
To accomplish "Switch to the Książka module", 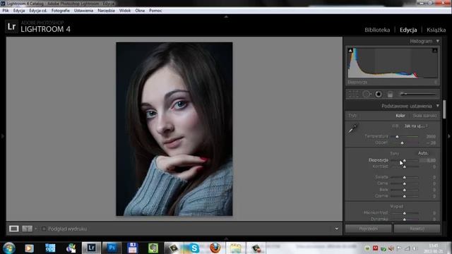I will 436,30.
